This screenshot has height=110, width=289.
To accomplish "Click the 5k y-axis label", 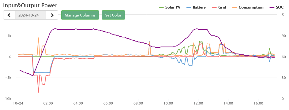I will coord(9,36).
